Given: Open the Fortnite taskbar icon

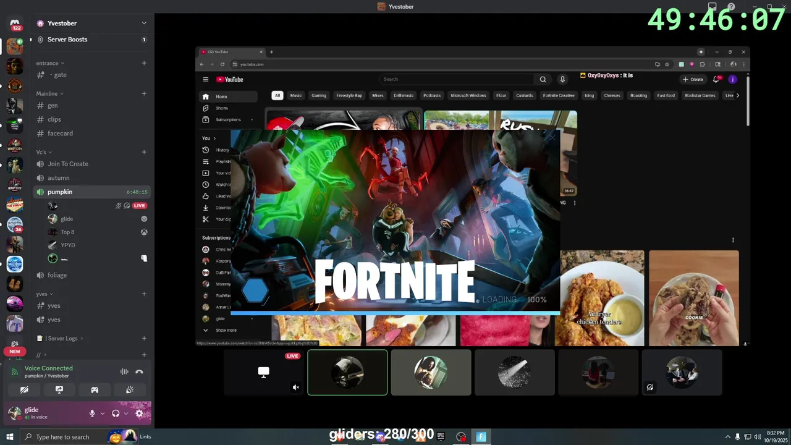Looking at the screenshot, I should tap(481, 437).
